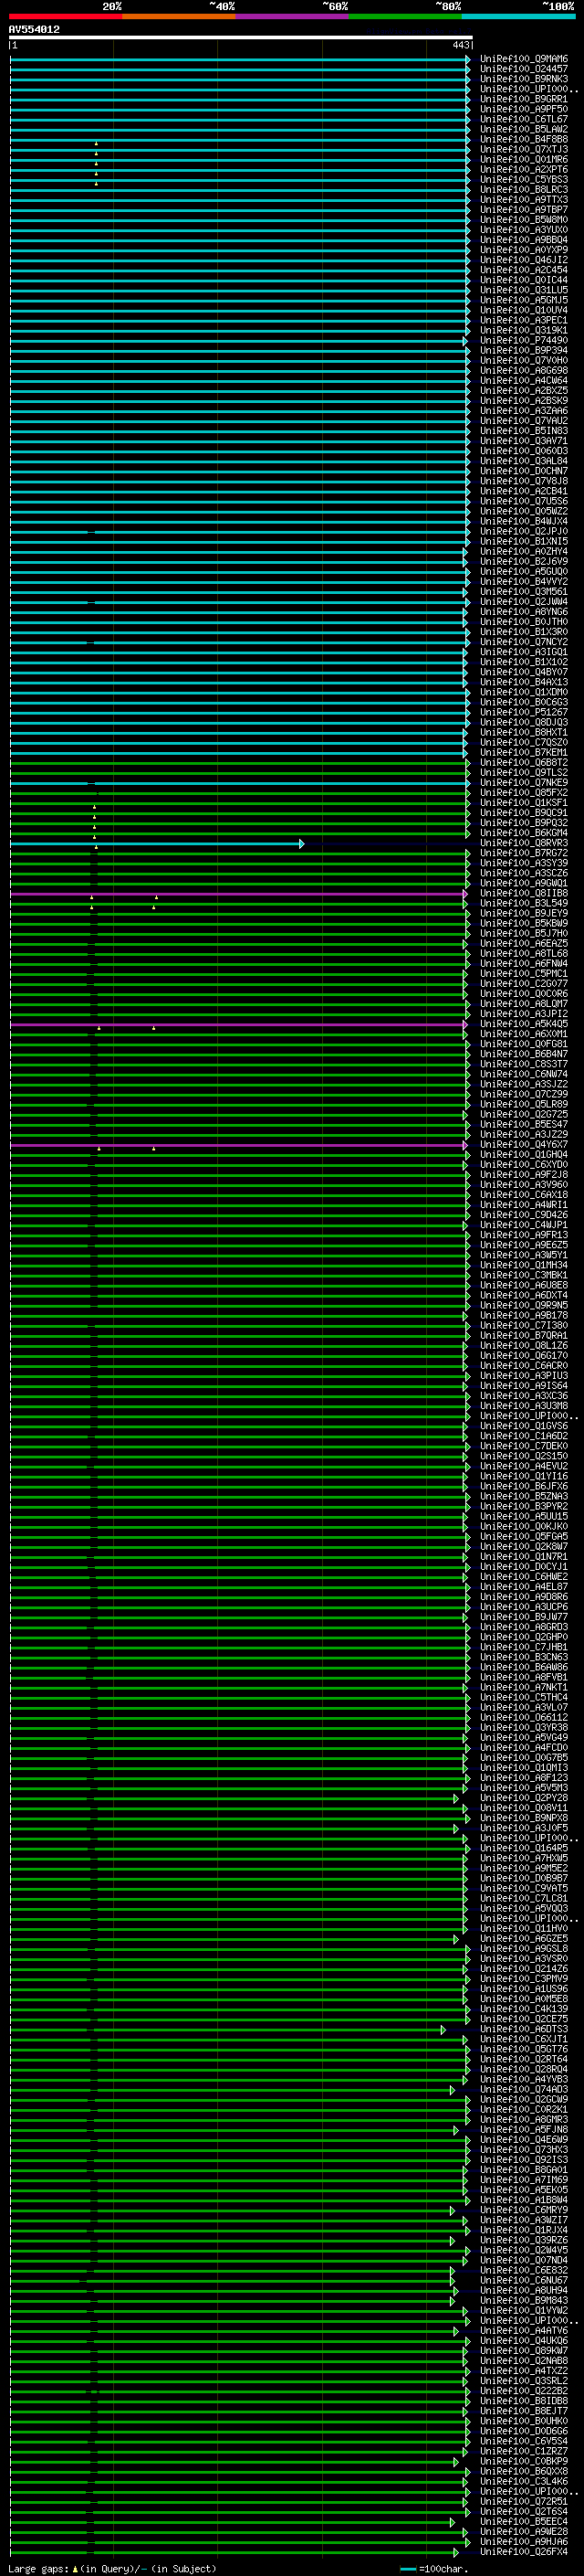This screenshot has width=584, height=2576.
Task: Click the orange ~40% legend bar
Action: click(179, 16)
